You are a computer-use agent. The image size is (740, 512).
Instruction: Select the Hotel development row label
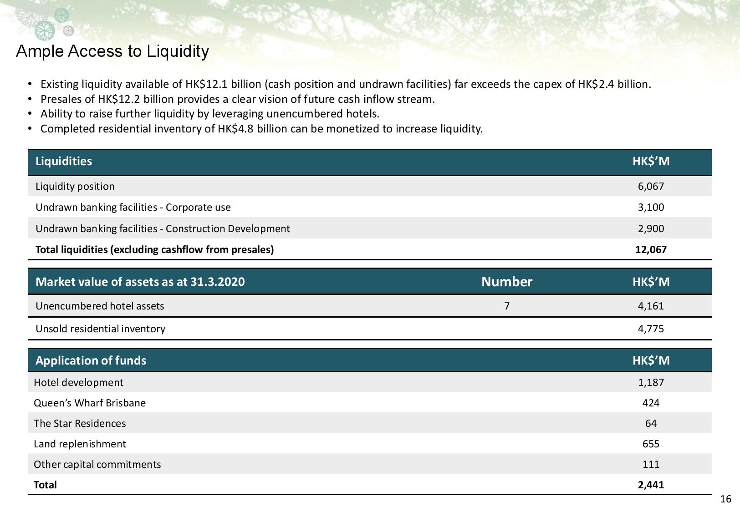(78, 382)
